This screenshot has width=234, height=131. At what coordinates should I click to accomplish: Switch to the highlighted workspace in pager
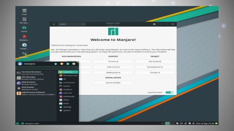click(x=167, y=123)
